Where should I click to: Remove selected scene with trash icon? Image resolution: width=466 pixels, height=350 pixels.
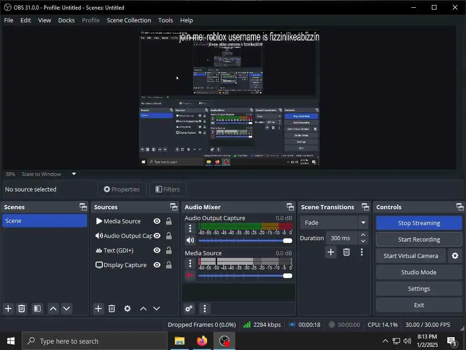[21, 309]
